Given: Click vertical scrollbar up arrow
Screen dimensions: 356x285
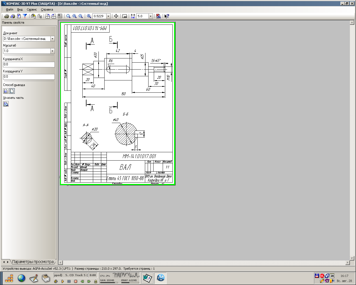Looking at the screenshot, I should point(352,23).
